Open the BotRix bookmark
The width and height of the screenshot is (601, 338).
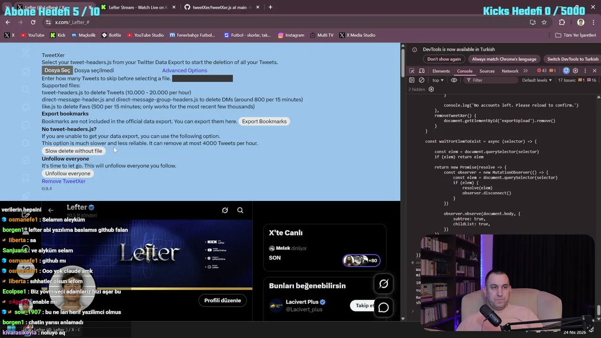[111, 35]
